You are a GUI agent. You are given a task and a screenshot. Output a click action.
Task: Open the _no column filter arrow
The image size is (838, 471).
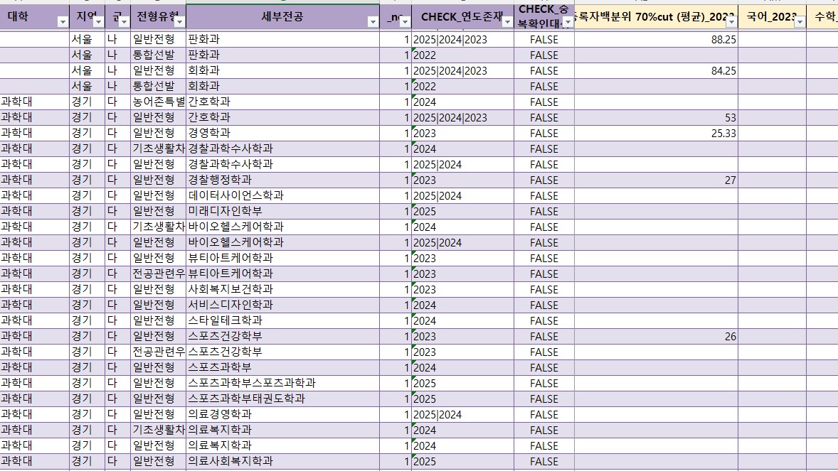[x=405, y=21]
